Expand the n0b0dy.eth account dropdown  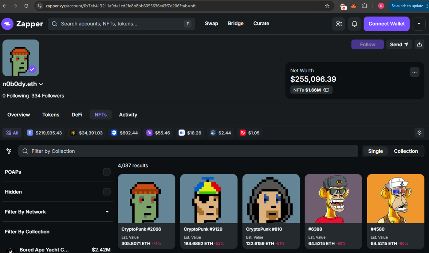41,84
